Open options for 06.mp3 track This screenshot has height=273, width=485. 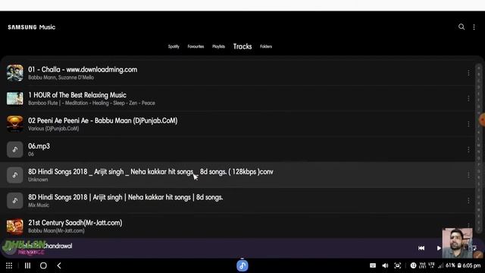point(468,149)
